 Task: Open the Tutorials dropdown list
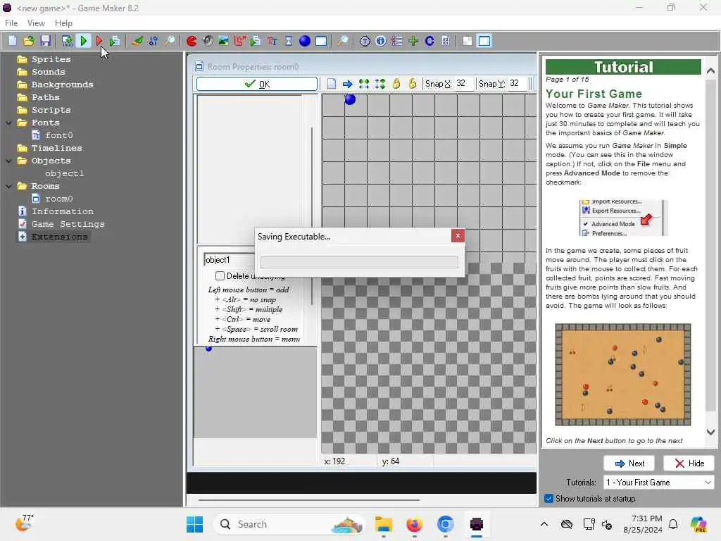pos(658,483)
